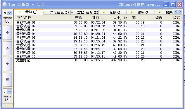Click start time 03:52.05 cell
This screenshot has width=185, height=109.
(x=80, y=26)
